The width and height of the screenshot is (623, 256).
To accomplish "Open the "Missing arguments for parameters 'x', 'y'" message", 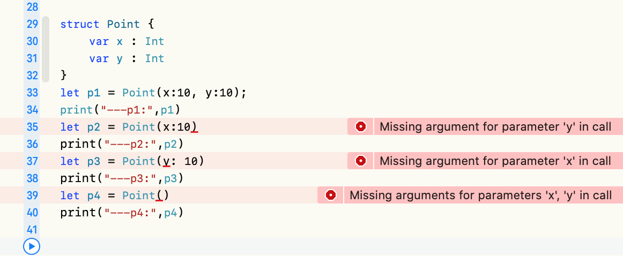I will (x=480, y=195).
